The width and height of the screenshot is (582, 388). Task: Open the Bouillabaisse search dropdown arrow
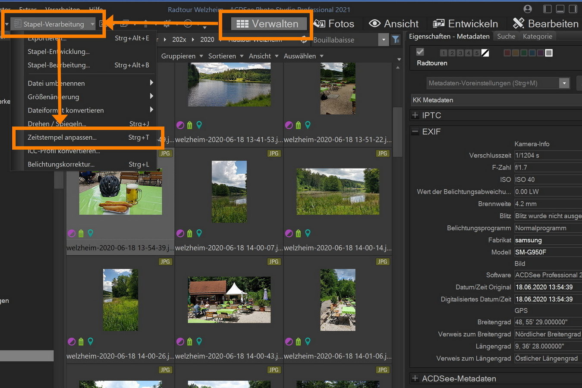[x=384, y=40]
